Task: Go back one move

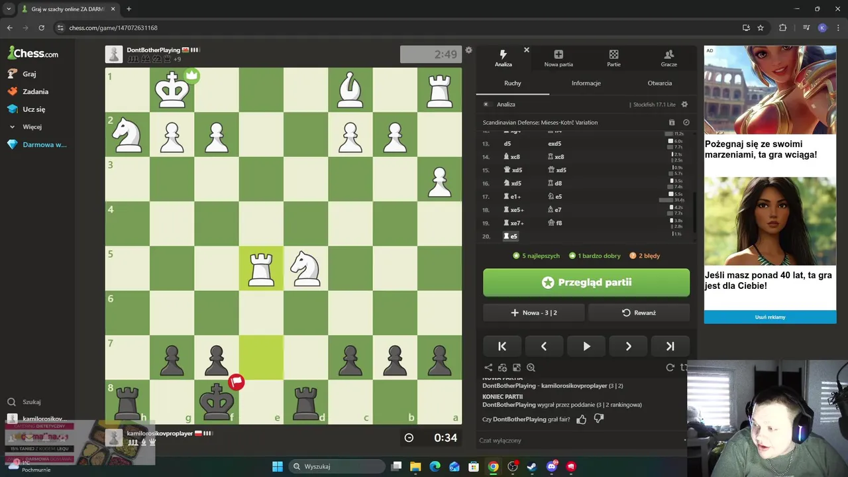Action: [544, 346]
